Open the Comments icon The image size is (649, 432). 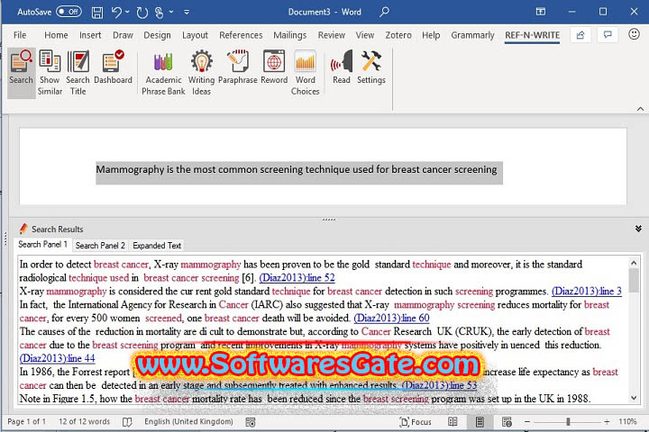pos(608,35)
